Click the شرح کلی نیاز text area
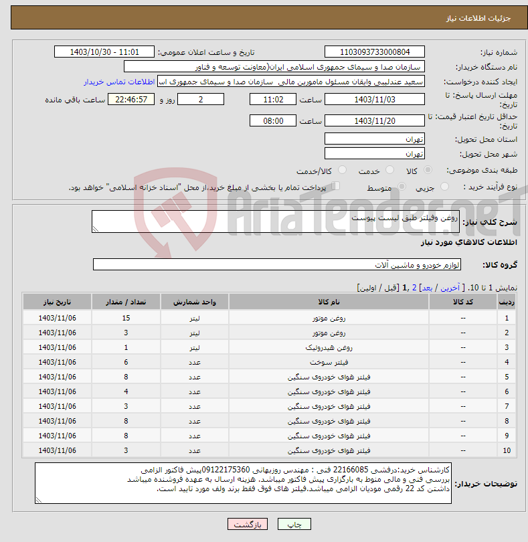Screen dimensions: 528x542 (276, 221)
